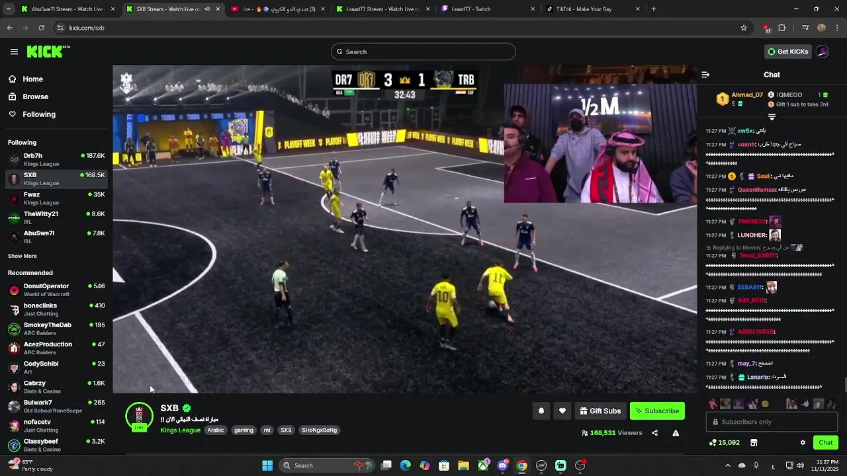Image resolution: width=847 pixels, height=476 pixels.
Task: View the 15,092 channel points balance
Action: pyautogui.click(x=724, y=442)
